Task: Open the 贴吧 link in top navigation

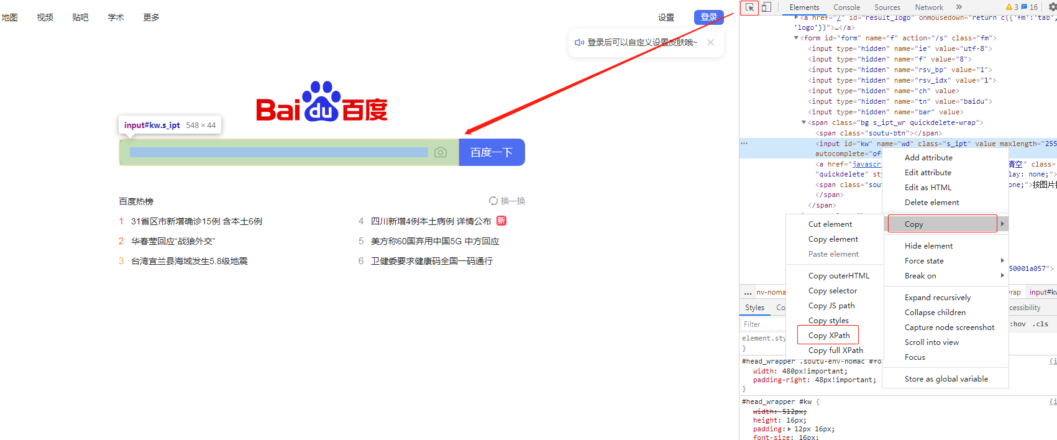Action: click(x=80, y=17)
